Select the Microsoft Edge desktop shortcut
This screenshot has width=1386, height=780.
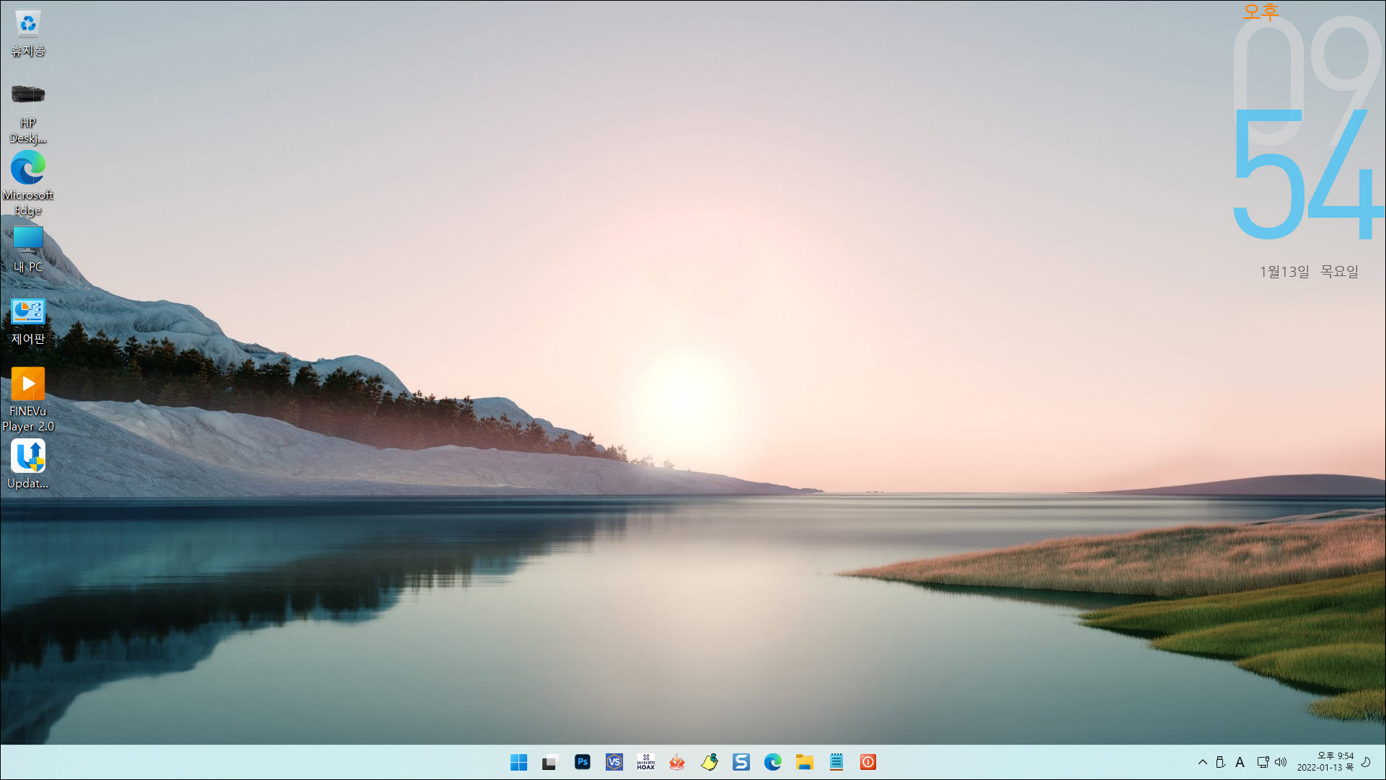click(x=28, y=184)
